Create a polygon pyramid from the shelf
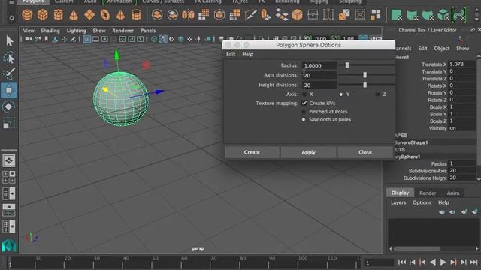481x270 pixels. [120, 15]
